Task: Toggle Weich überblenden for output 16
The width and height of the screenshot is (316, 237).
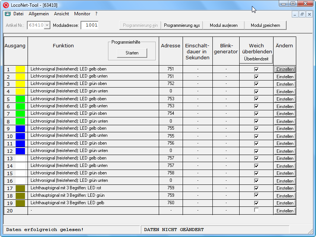Action: 256,181
